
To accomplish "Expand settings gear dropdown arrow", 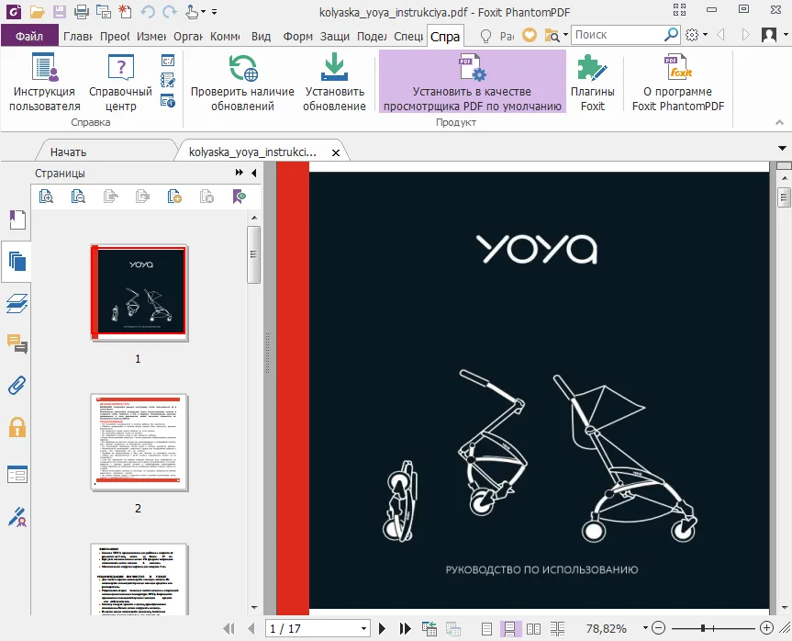I will 705,35.
